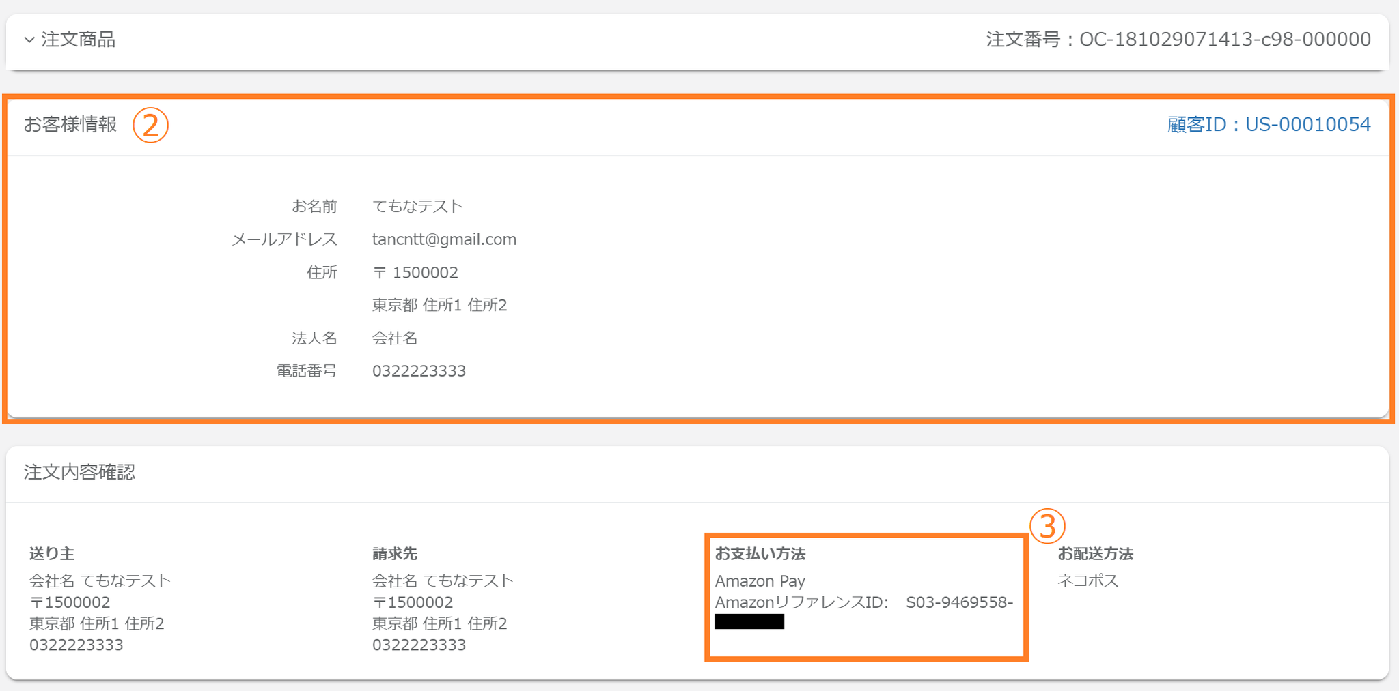Click the postal code 〒 1500002 under 住所
1399x691 pixels.
(x=415, y=273)
